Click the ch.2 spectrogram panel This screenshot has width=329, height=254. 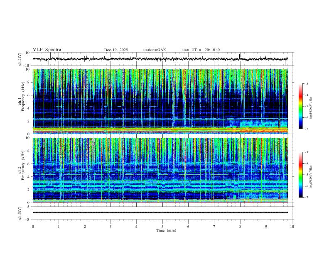click(x=160, y=170)
